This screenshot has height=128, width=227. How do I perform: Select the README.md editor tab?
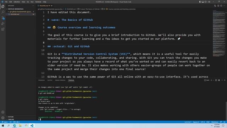click(x=45, y=6)
